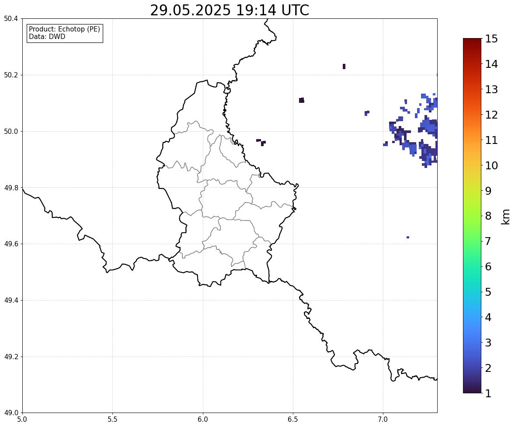The height and width of the screenshot is (427, 515).
Task: Click latitude axis label '49.0'
Action: [11, 413]
